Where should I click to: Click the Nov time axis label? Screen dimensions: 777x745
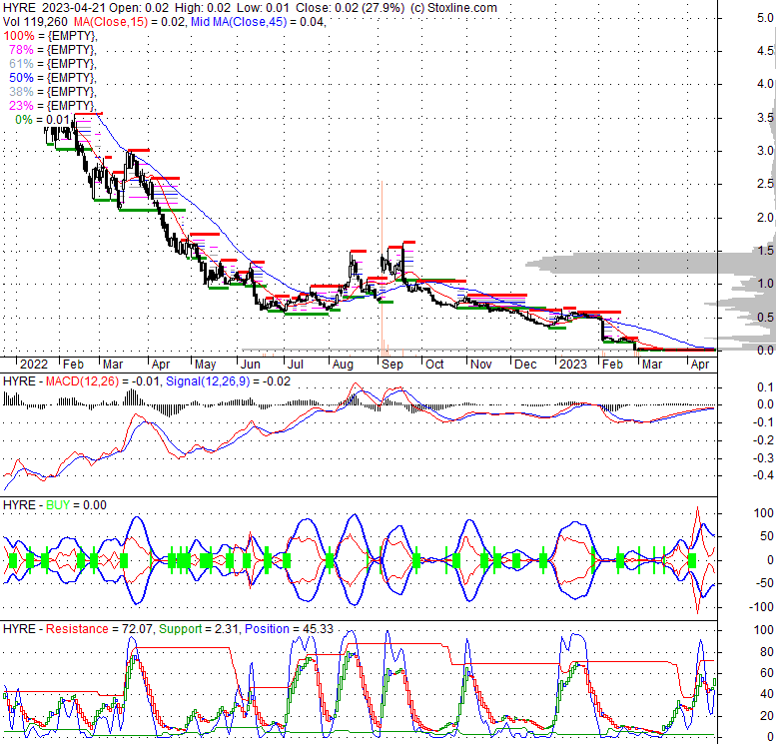(480, 365)
